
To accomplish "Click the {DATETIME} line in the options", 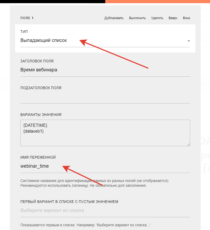I will 35,125.
